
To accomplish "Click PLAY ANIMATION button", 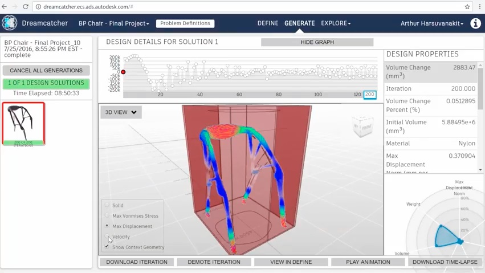I will pos(368,262).
